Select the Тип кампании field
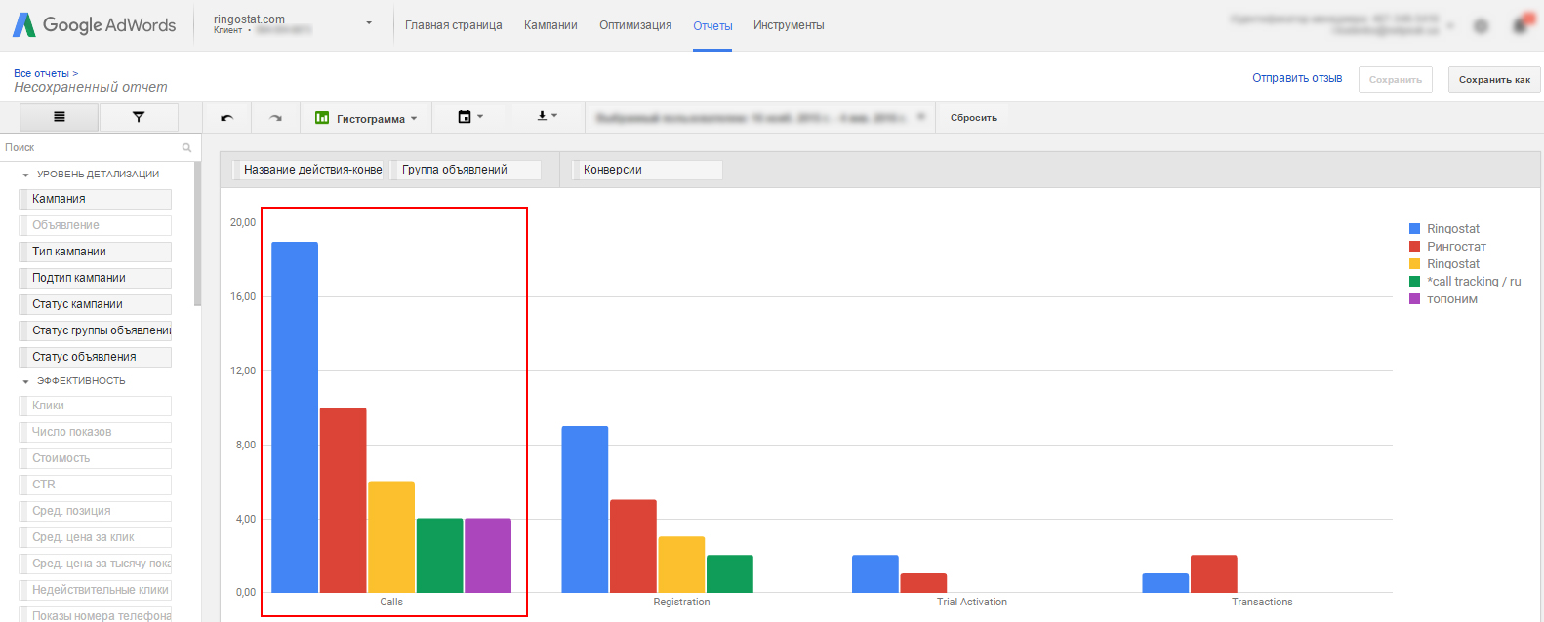This screenshot has height=622, width=1544. (x=96, y=252)
